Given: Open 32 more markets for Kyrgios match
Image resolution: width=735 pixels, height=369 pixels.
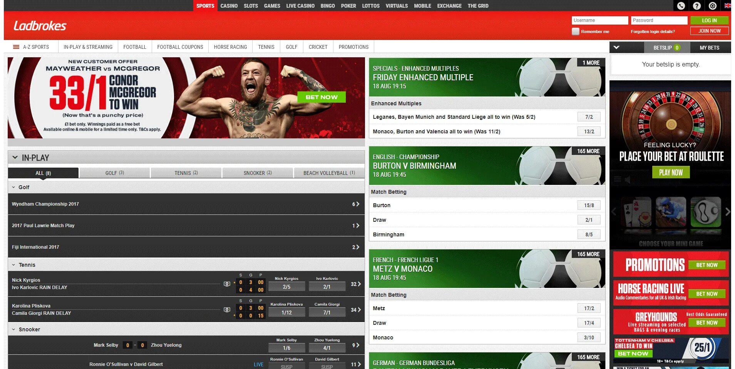Looking at the screenshot, I should tap(356, 284).
